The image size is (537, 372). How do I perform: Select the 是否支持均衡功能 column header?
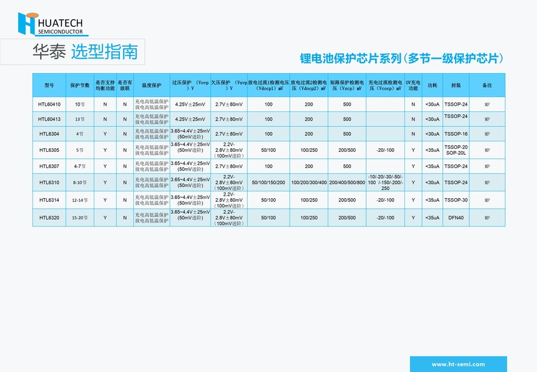105,85
